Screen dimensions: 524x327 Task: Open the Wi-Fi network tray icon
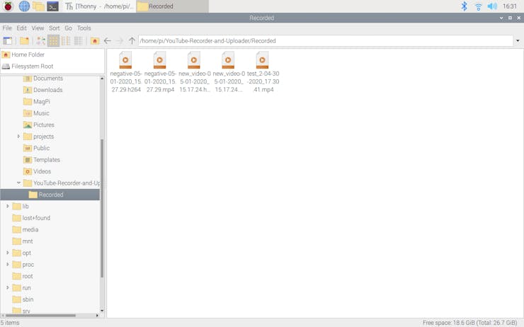[x=478, y=6]
